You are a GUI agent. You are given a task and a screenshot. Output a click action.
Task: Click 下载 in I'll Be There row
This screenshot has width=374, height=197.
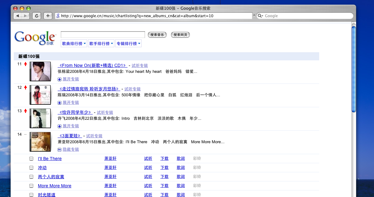164,159
